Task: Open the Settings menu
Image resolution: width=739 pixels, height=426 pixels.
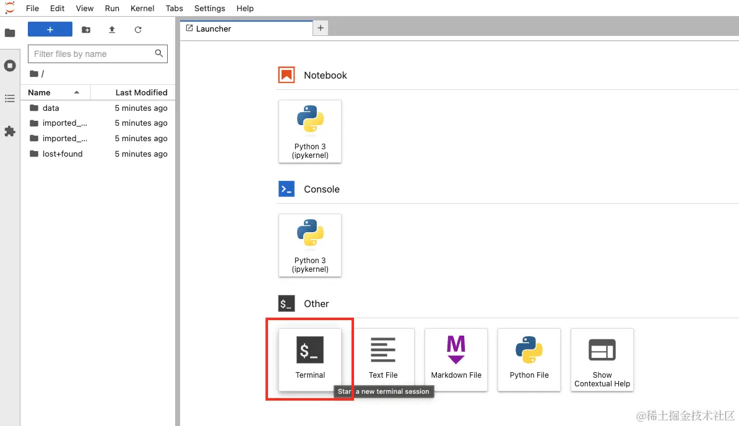Action: (210, 9)
